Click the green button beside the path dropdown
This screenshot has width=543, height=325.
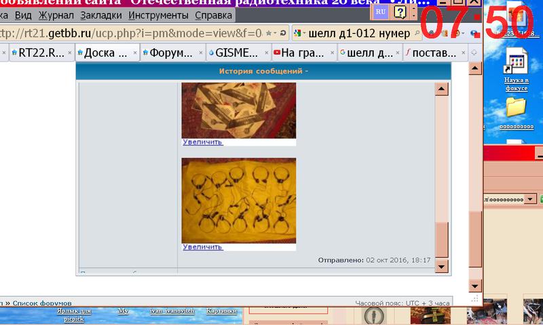click(x=541, y=199)
